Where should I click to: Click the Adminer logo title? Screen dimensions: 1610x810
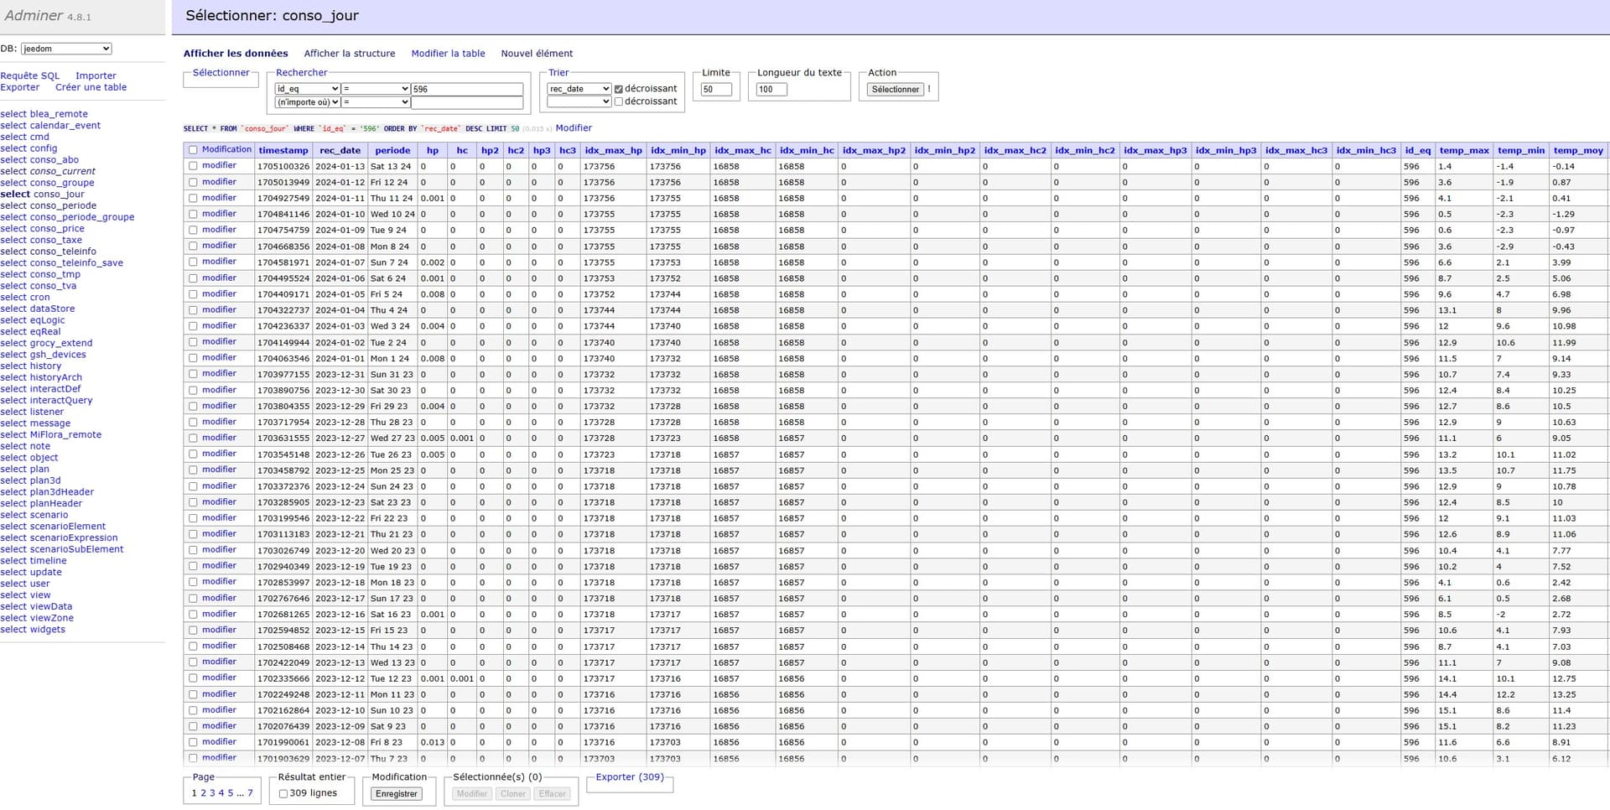tap(34, 16)
